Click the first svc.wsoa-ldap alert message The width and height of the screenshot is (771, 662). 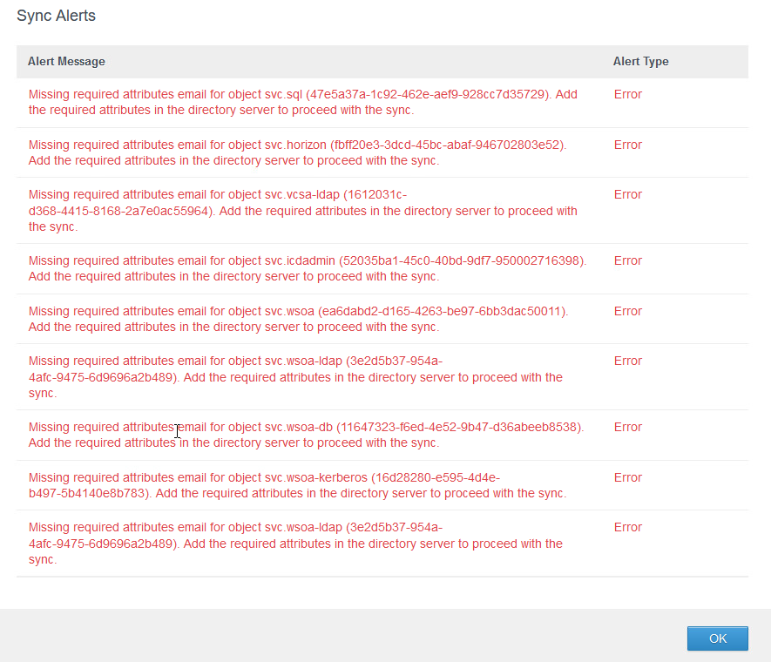(x=295, y=377)
